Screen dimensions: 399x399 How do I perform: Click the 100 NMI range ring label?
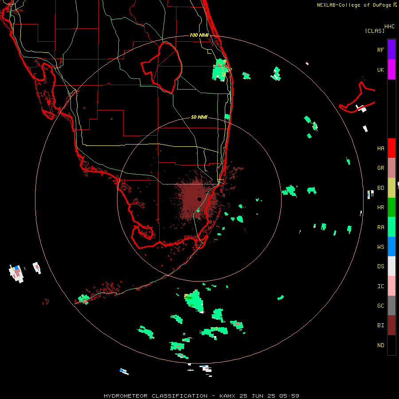pyautogui.click(x=199, y=35)
